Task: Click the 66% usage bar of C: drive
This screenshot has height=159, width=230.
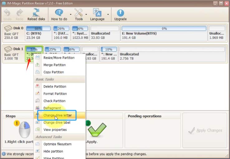Action: coord(38,28)
